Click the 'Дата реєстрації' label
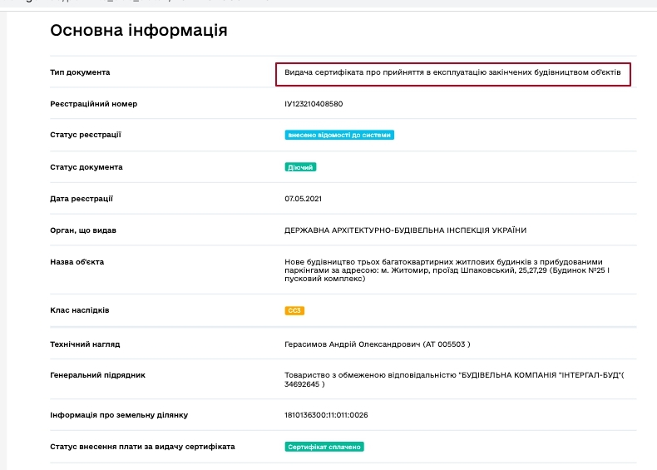The width and height of the screenshot is (657, 470). click(82, 198)
